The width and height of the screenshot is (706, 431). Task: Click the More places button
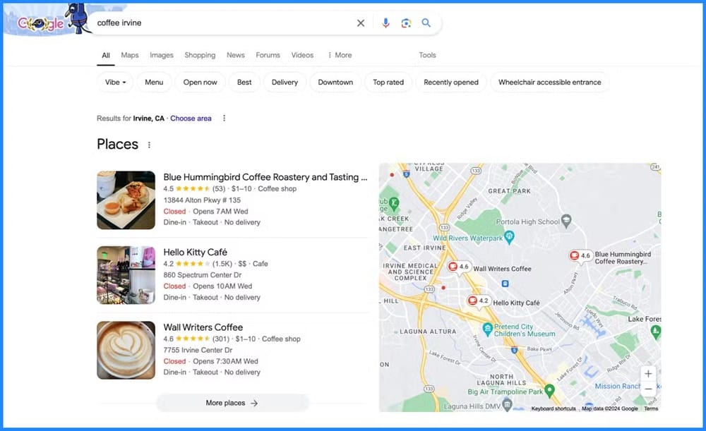click(x=232, y=403)
